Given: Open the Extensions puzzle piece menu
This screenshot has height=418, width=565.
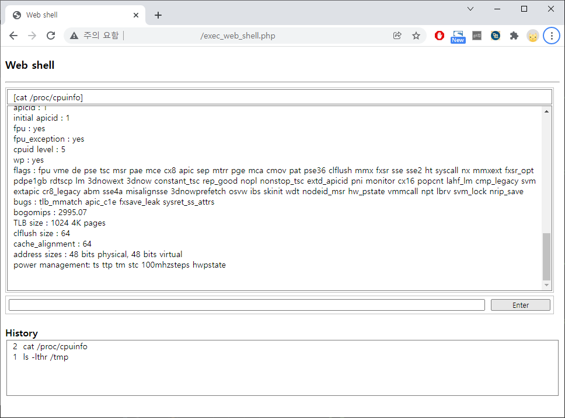Looking at the screenshot, I should click(x=514, y=36).
